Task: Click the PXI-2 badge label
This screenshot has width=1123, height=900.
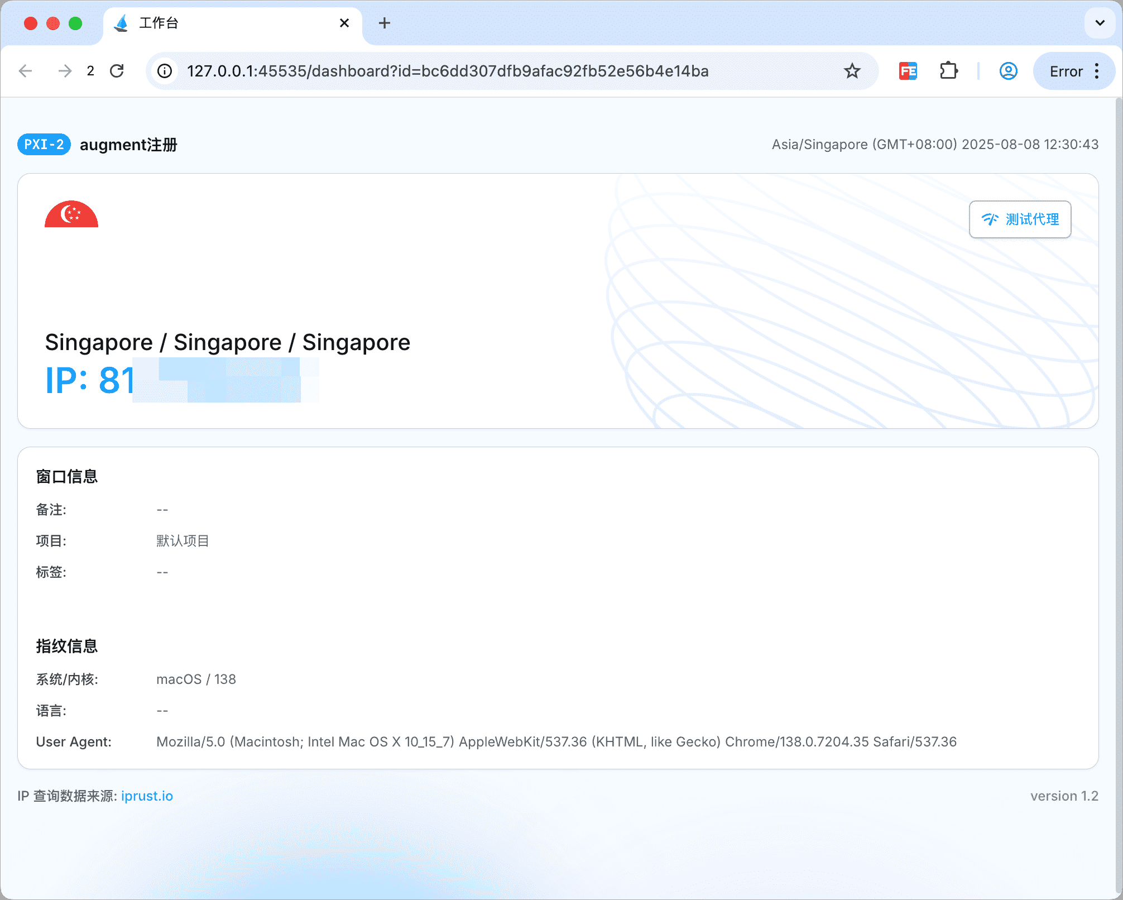Action: [44, 144]
